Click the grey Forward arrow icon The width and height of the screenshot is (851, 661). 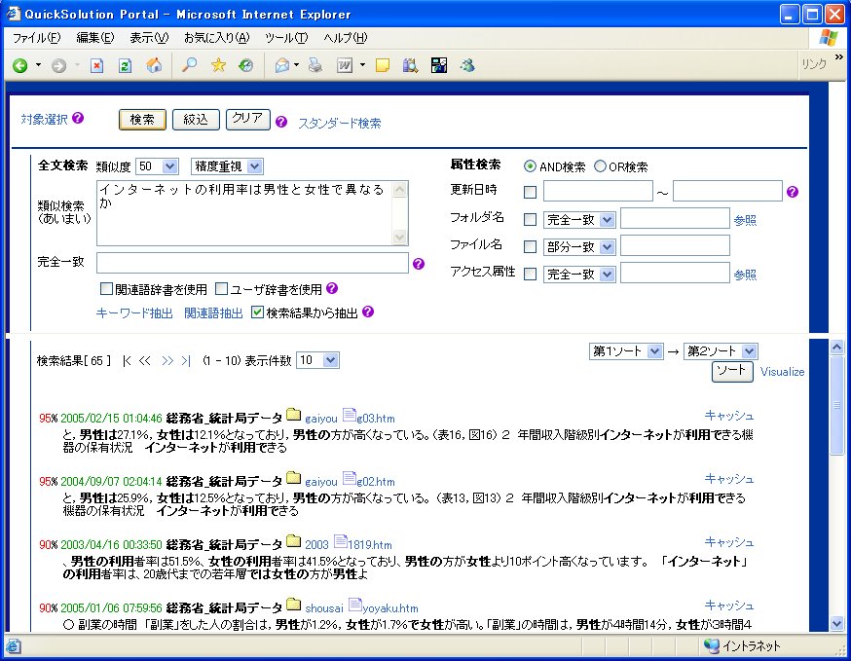click(58, 65)
